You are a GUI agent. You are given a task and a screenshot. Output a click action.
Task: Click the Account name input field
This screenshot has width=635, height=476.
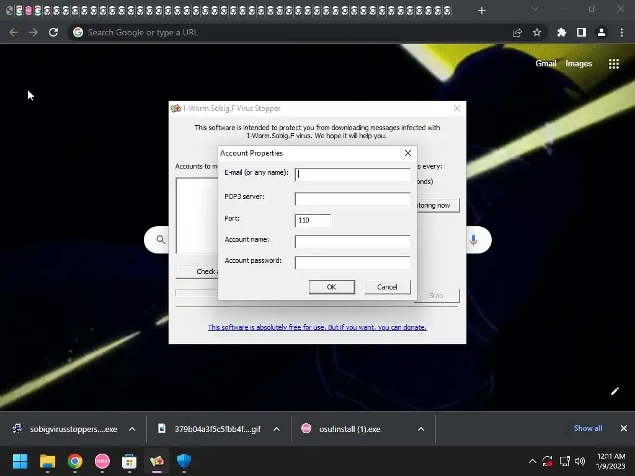pyautogui.click(x=352, y=241)
